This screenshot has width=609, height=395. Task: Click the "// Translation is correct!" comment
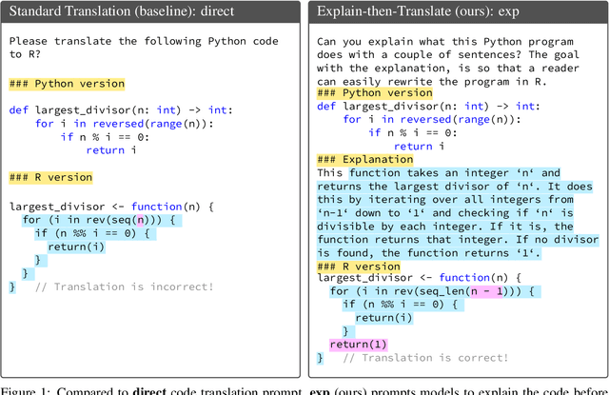coord(424,358)
